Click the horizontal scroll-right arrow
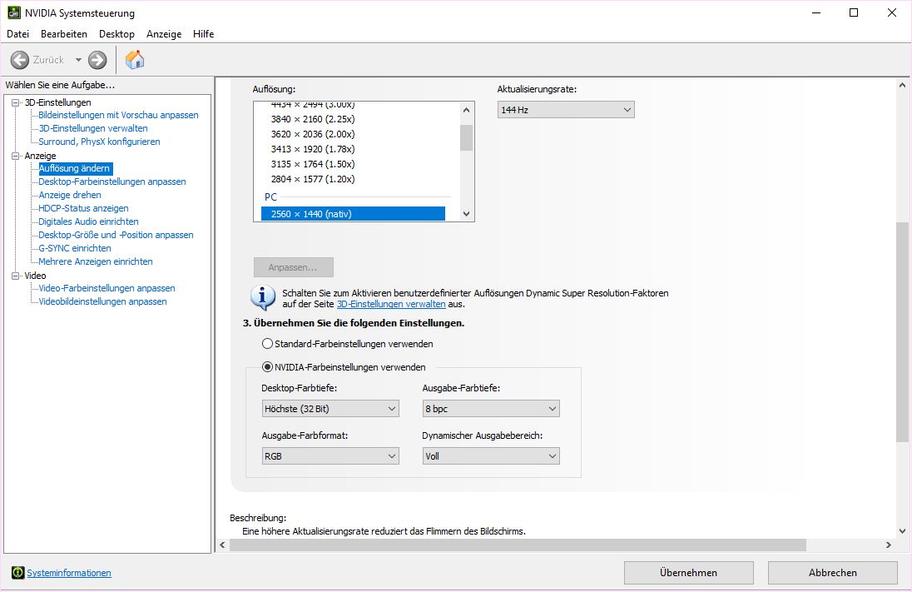This screenshot has height=592, width=912. click(x=888, y=545)
